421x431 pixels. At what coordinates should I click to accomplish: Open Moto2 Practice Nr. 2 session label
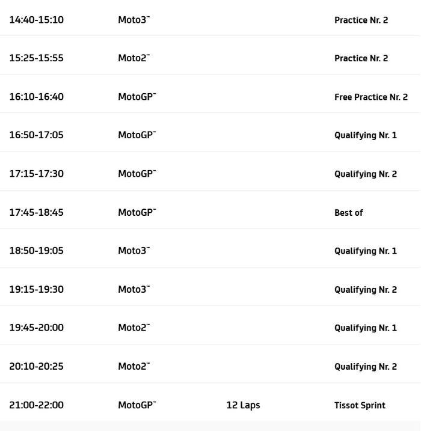pyautogui.click(x=361, y=58)
